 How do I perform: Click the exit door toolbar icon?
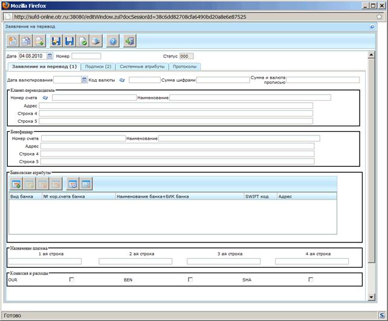coord(130,41)
